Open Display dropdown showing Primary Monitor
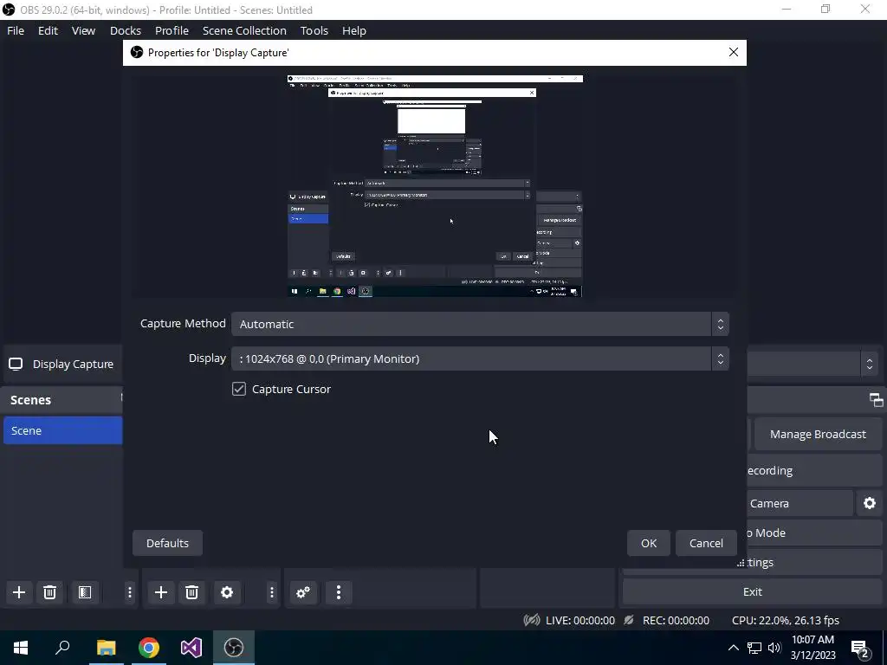Viewport: 887px width, 665px height. pos(480,358)
